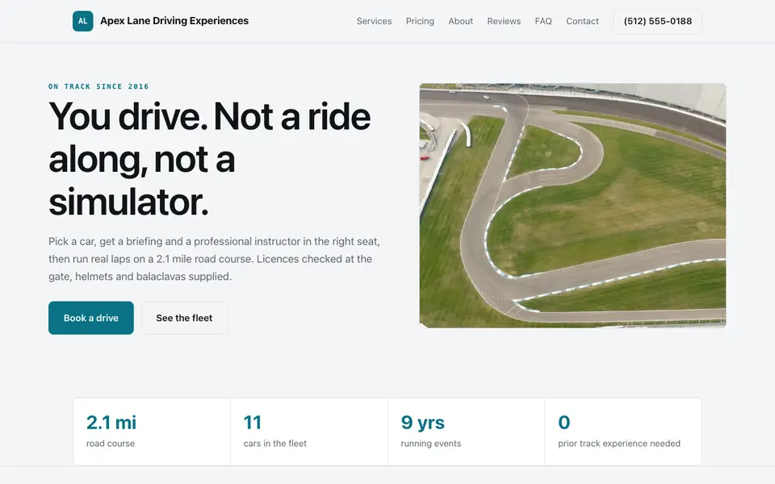The height and width of the screenshot is (484, 775).
Task: Go to the Services nav item
Action: click(x=374, y=21)
